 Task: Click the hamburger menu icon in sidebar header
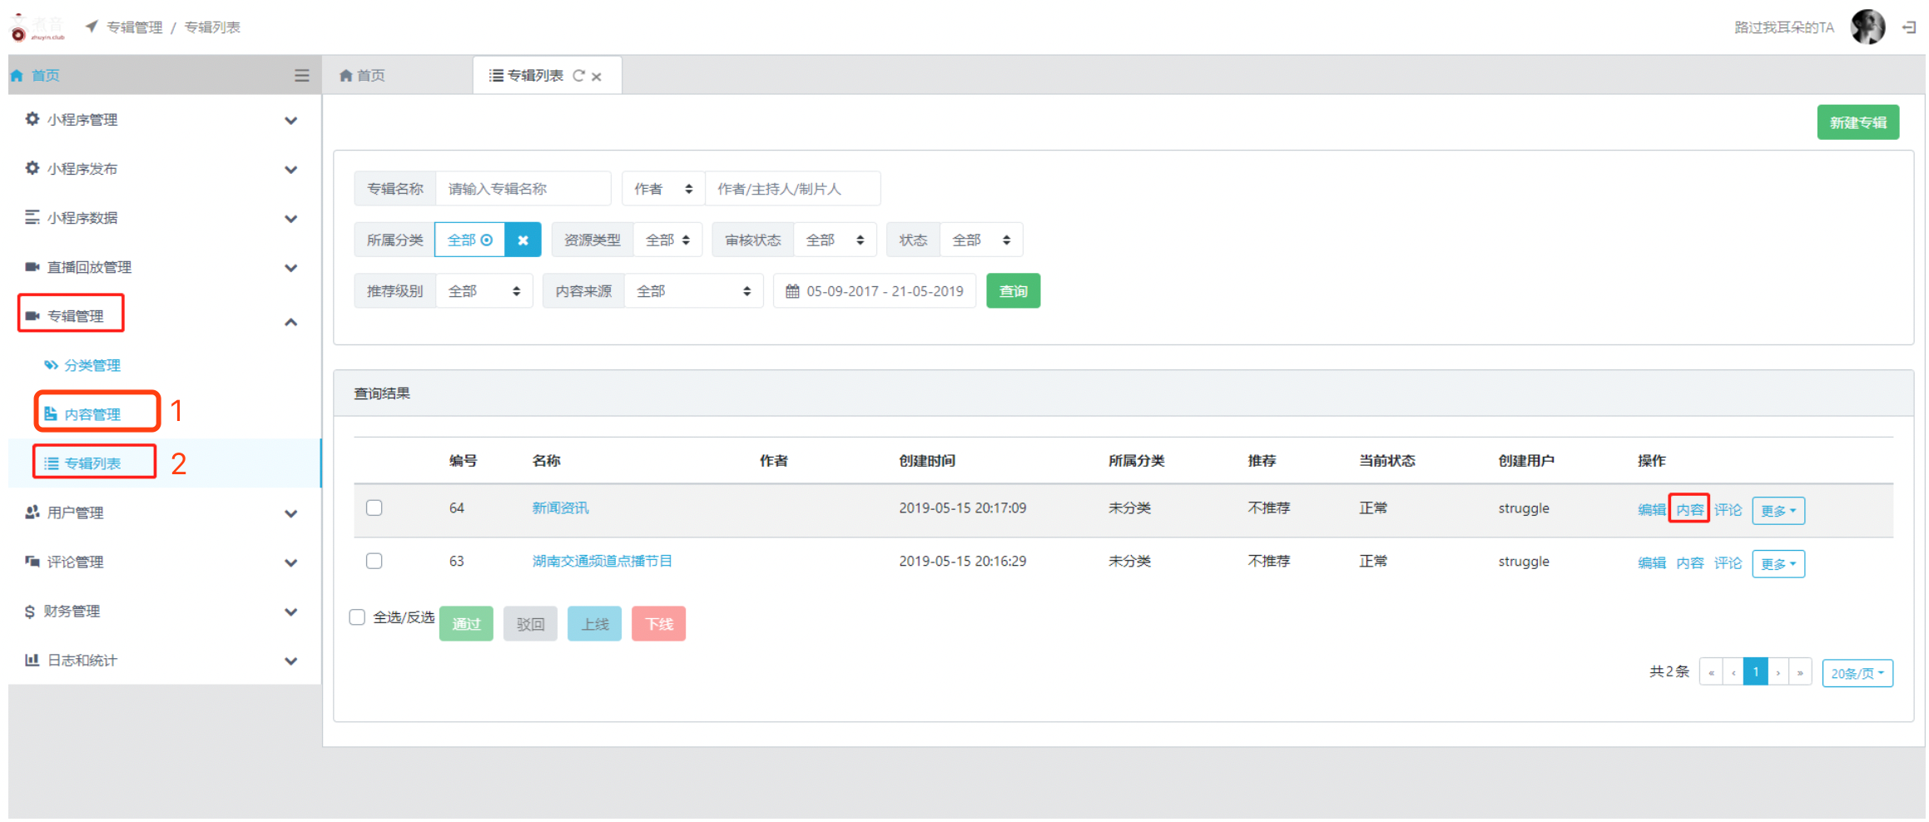[x=301, y=76]
